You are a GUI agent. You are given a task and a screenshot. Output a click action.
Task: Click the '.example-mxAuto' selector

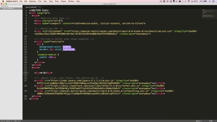[46, 55]
